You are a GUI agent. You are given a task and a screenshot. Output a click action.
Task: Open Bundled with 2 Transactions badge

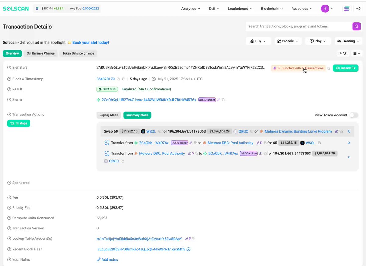pyautogui.click(x=298, y=68)
